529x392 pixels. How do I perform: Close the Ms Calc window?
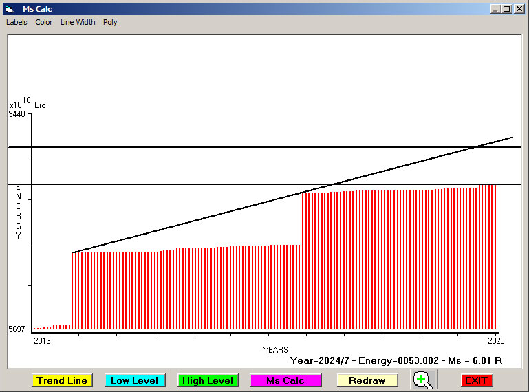pos(519,9)
